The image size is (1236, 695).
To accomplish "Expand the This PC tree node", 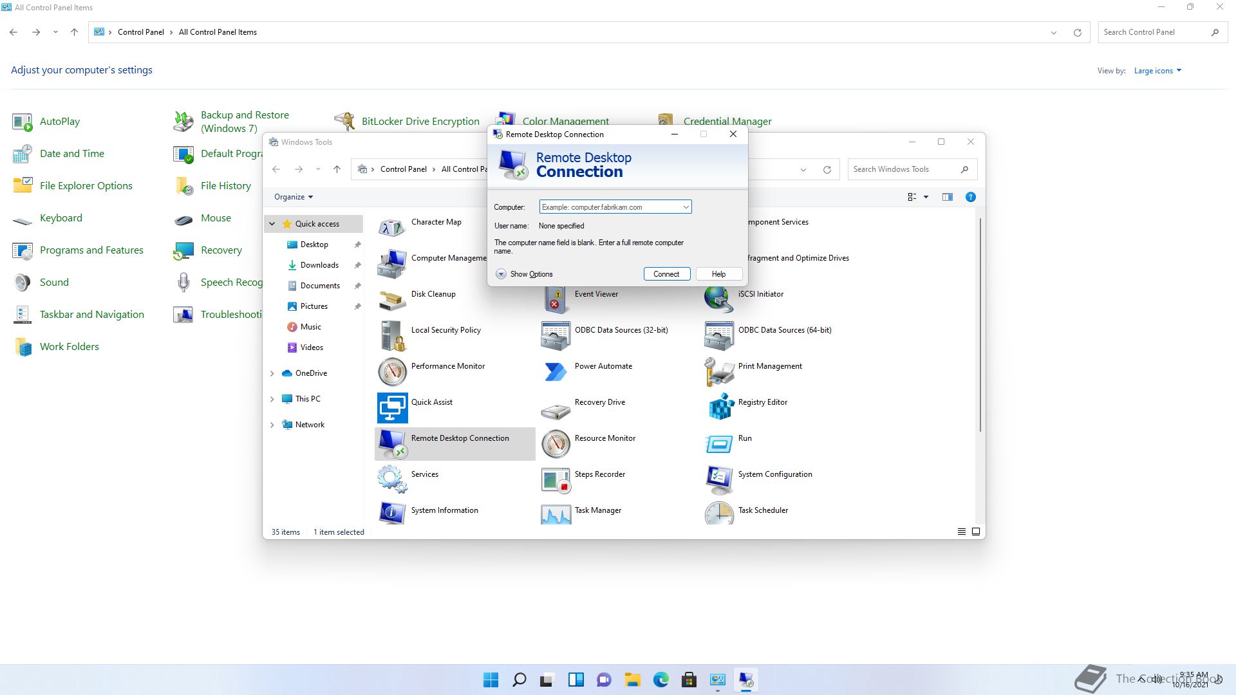I will [272, 399].
